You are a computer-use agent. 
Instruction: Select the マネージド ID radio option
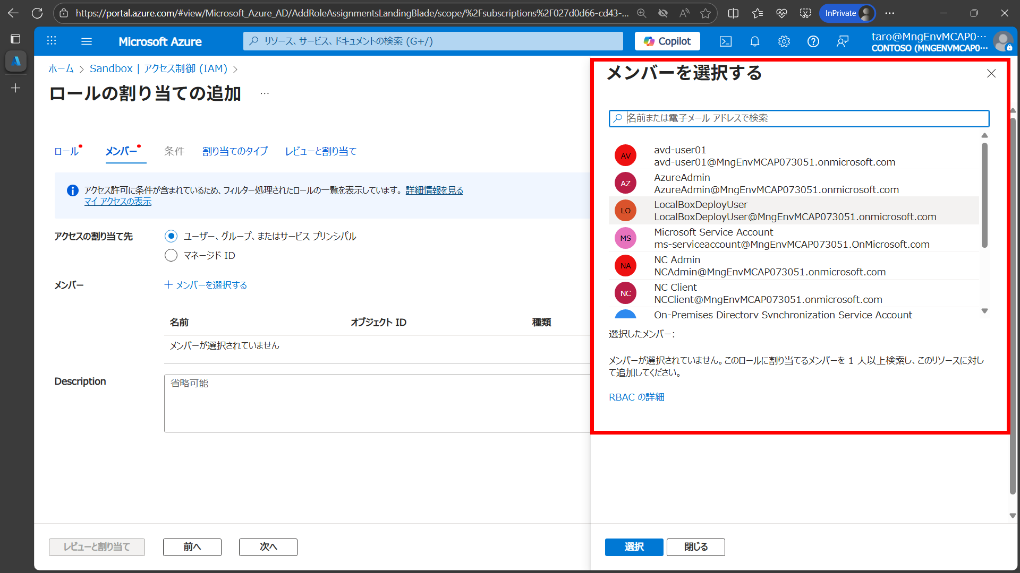(x=171, y=256)
